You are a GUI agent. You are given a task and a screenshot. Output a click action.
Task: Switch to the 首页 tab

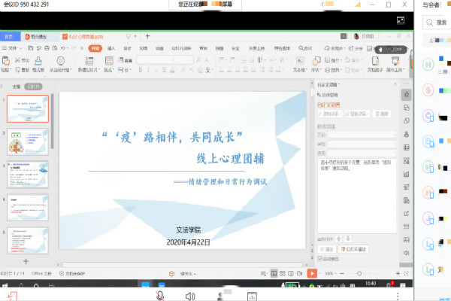(10, 35)
